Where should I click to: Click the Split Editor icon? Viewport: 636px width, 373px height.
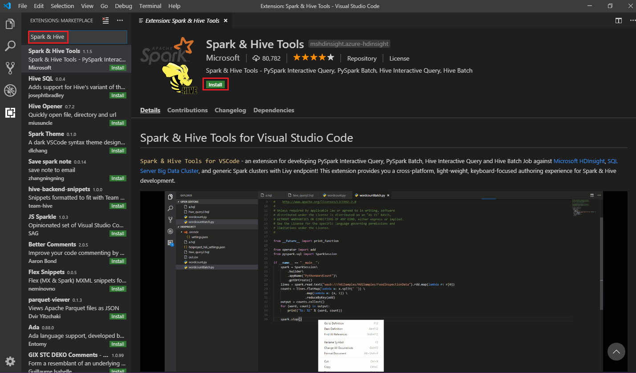[x=618, y=20]
